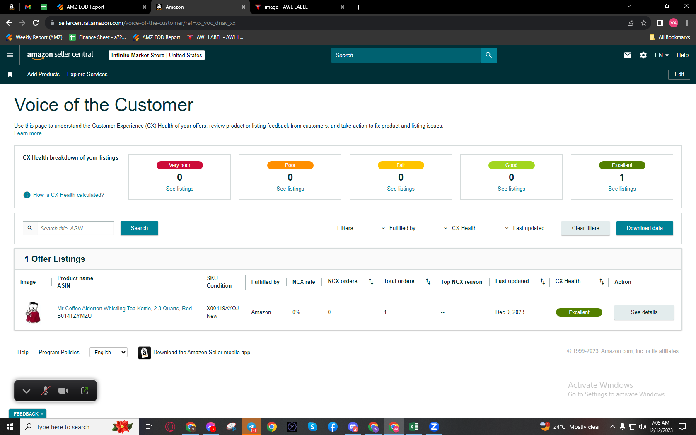Image resolution: width=696 pixels, height=435 pixels.
Task: Focus the Search title, ASIN input field
Action: point(75,228)
